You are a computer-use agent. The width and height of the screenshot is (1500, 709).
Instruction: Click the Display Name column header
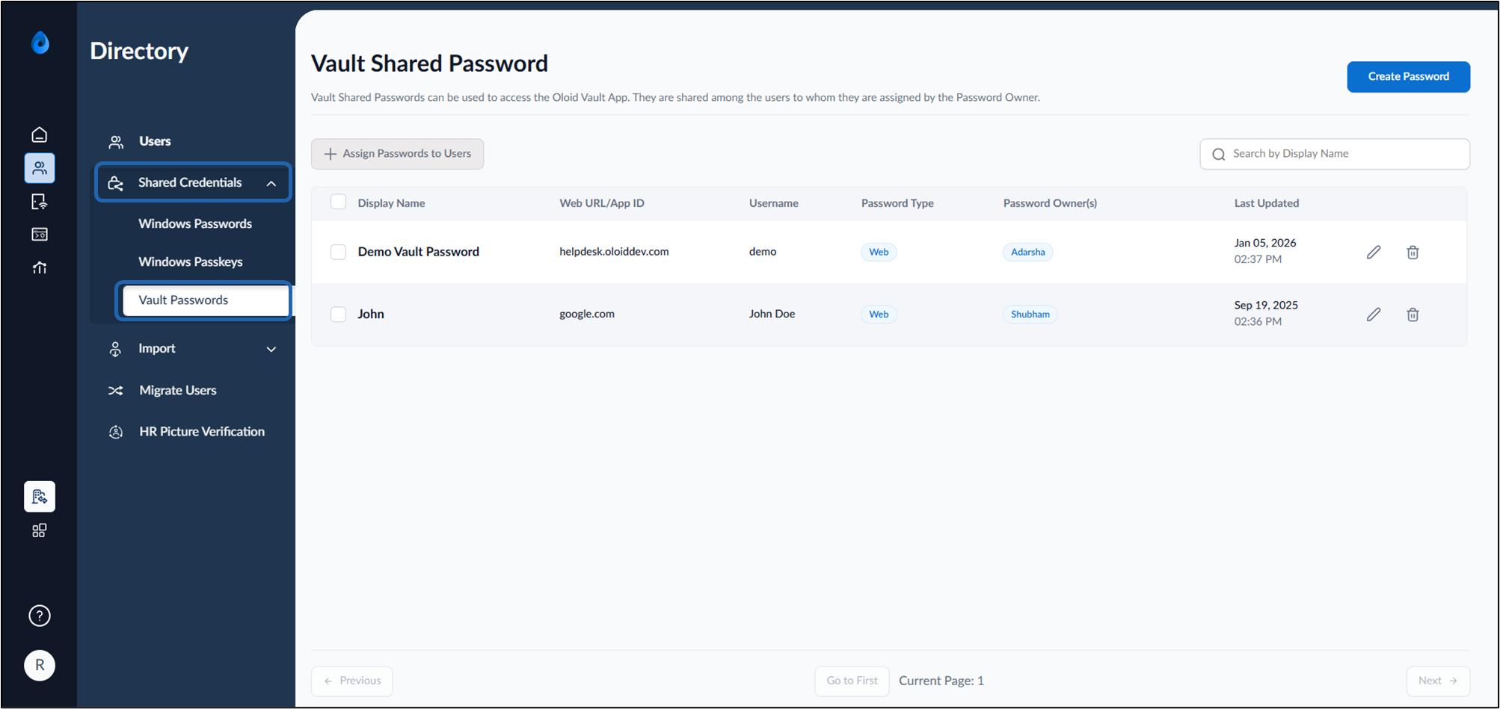(x=391, y=203)
